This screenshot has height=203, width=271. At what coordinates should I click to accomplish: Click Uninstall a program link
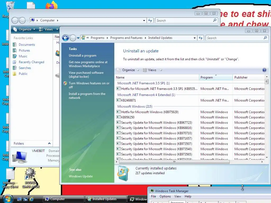point(83,56)
